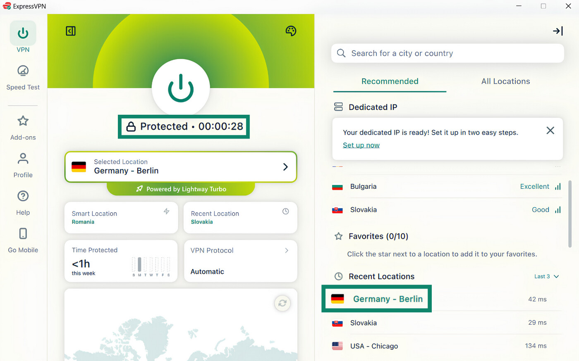Viewport: 579px width, 361px height.
Task: Click the large power button to disconnect VPN
Action: click(181, 88)
